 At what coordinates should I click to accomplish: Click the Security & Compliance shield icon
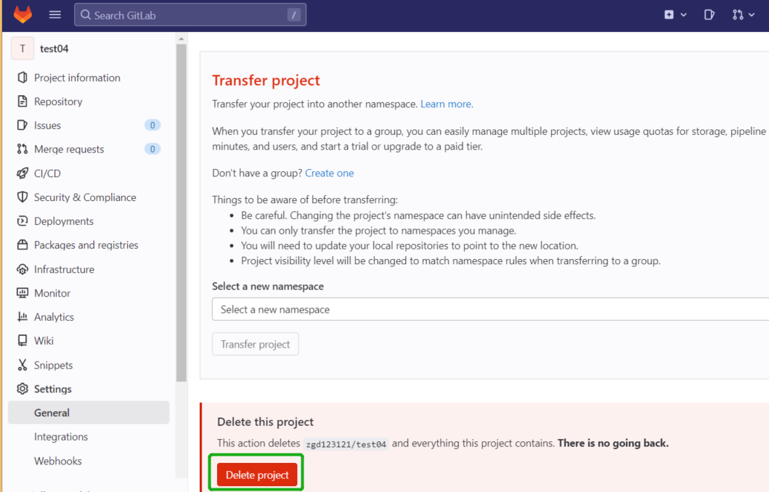pyautogui.click(x=22, y=197)
